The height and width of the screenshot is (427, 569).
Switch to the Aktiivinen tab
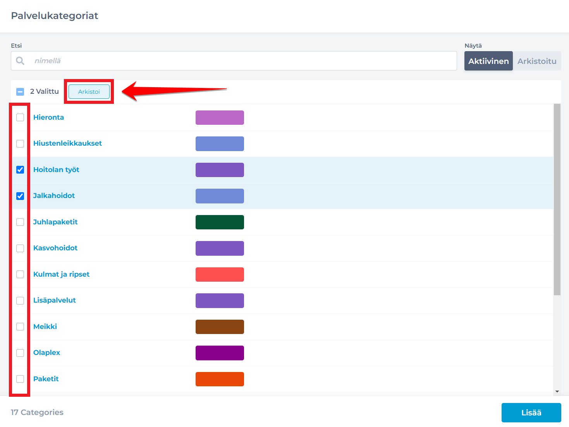488,61
